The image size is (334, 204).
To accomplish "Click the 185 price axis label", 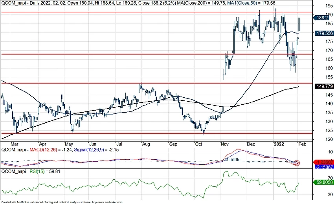I will tap(329, 24).
